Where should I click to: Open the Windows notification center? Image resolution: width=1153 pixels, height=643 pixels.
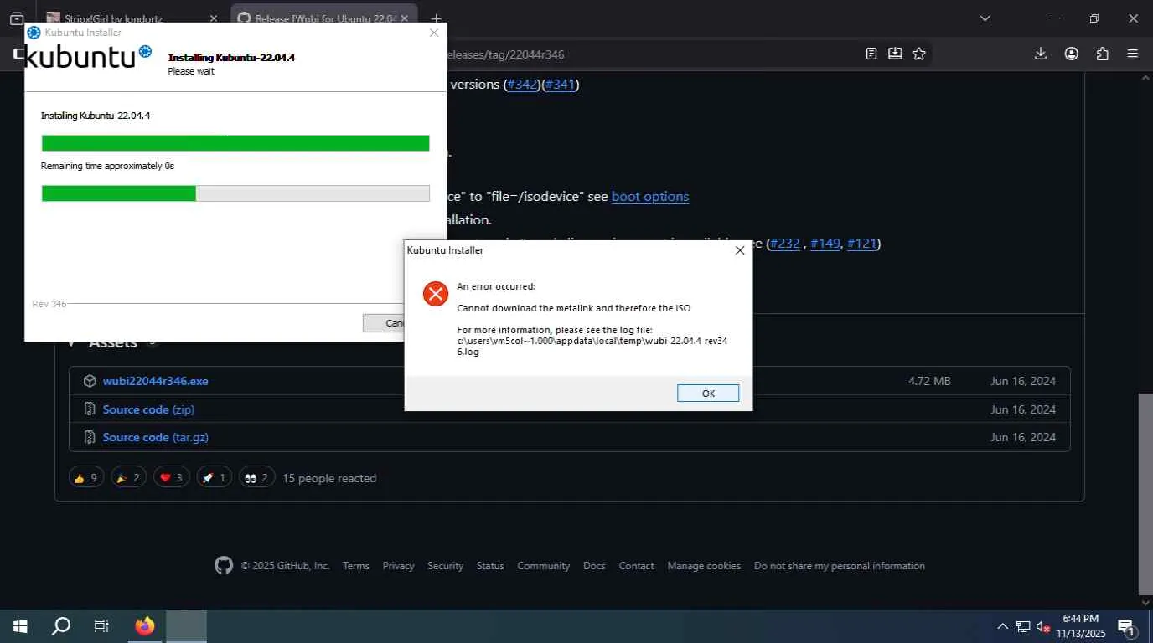[1126, 626]
